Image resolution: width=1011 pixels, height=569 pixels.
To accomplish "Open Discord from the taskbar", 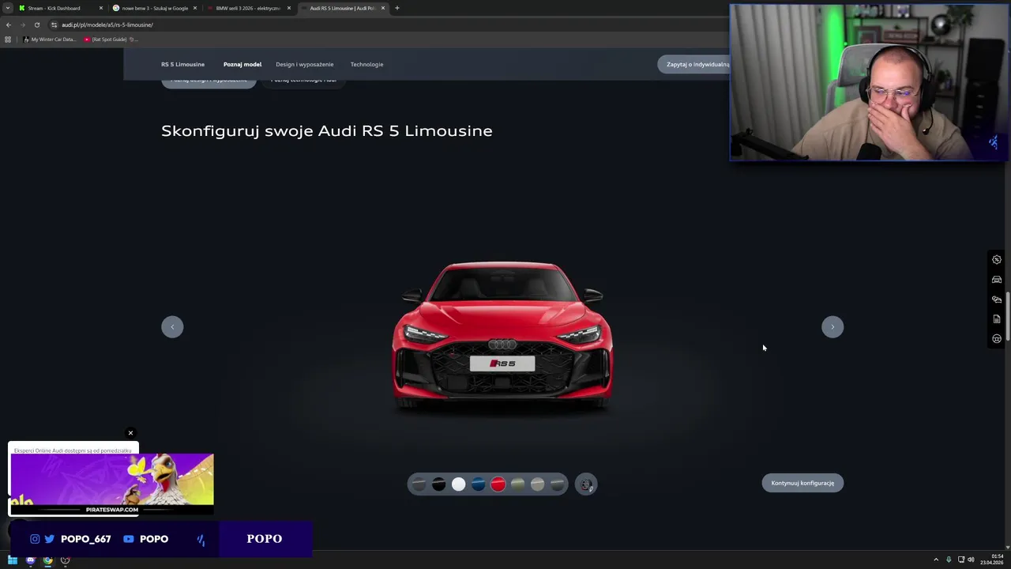I will pyautogui.click(x=30, y=560).
